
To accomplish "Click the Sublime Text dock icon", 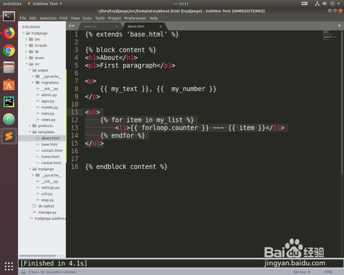I will click(x=9, y=136).
